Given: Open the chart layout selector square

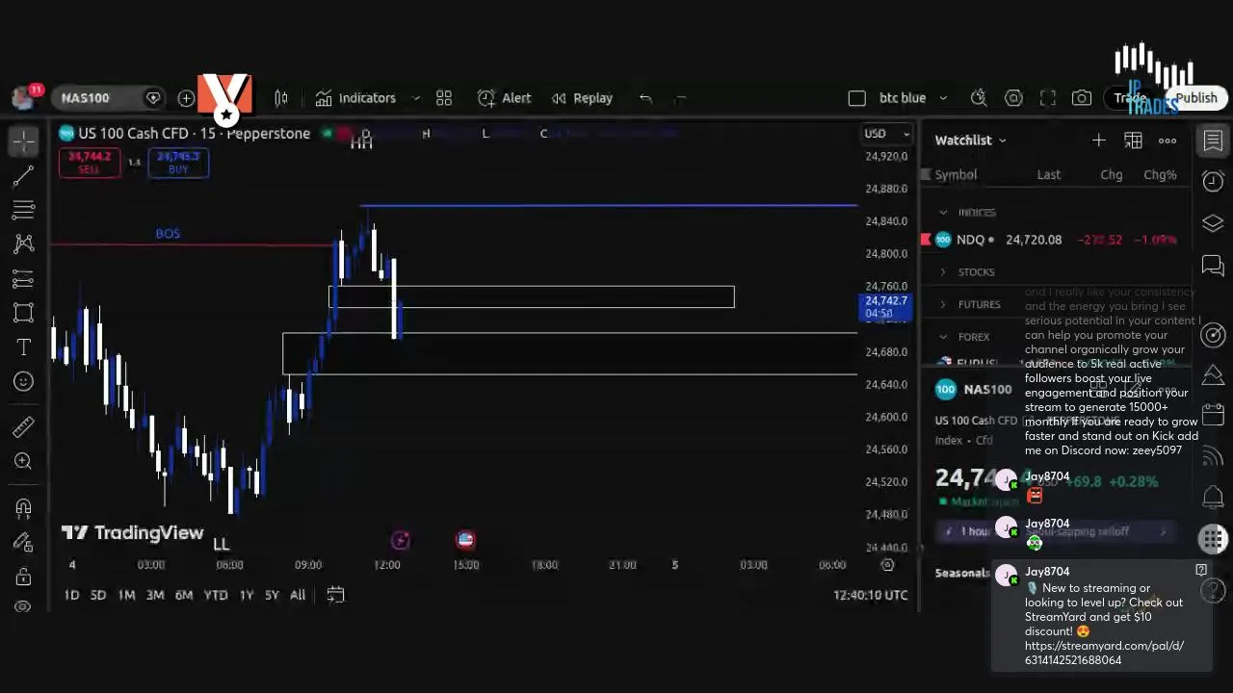Looking at the screenshot, I should coord(856,98).
